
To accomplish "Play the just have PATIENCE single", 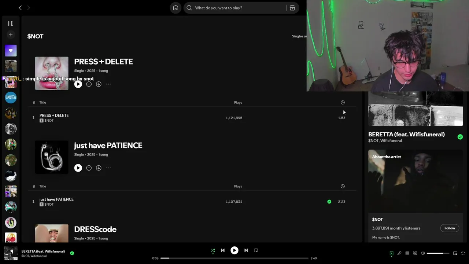I will 78,168.
